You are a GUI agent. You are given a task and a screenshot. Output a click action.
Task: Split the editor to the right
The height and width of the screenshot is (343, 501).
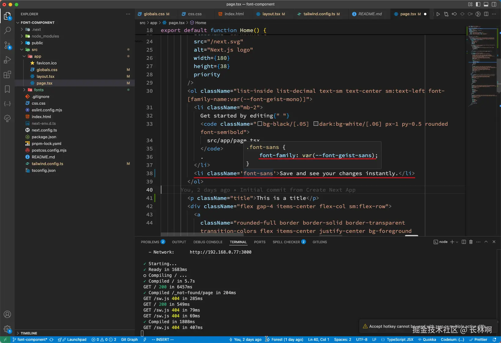click(486, 14)
